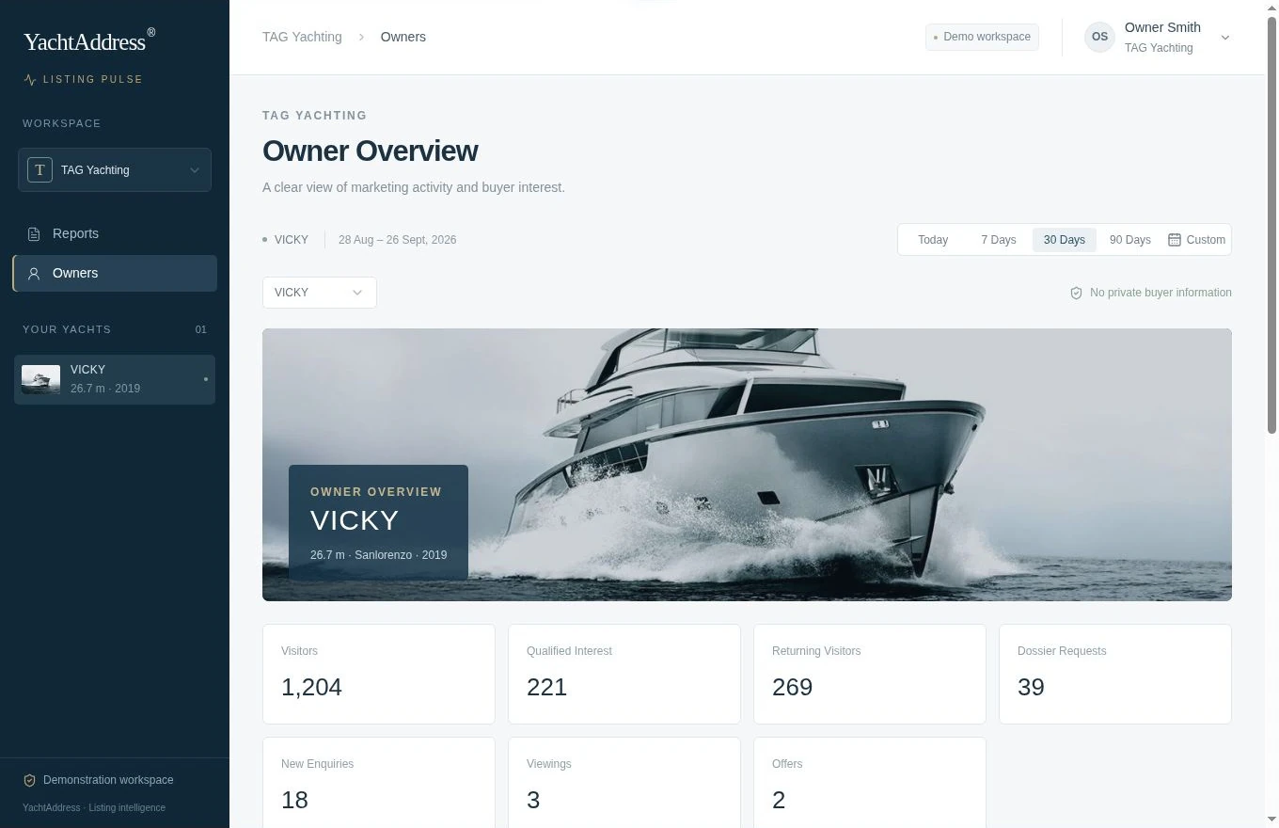The width and height of the screenshot is (1279, 828).
Task: Open the Offers 2 card
Action: [870, 783]
